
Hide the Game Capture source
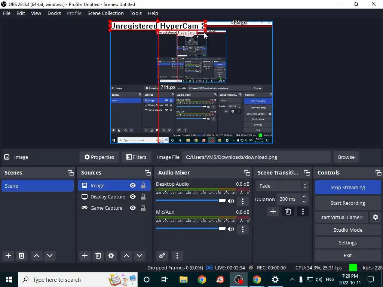click(133, 208)
